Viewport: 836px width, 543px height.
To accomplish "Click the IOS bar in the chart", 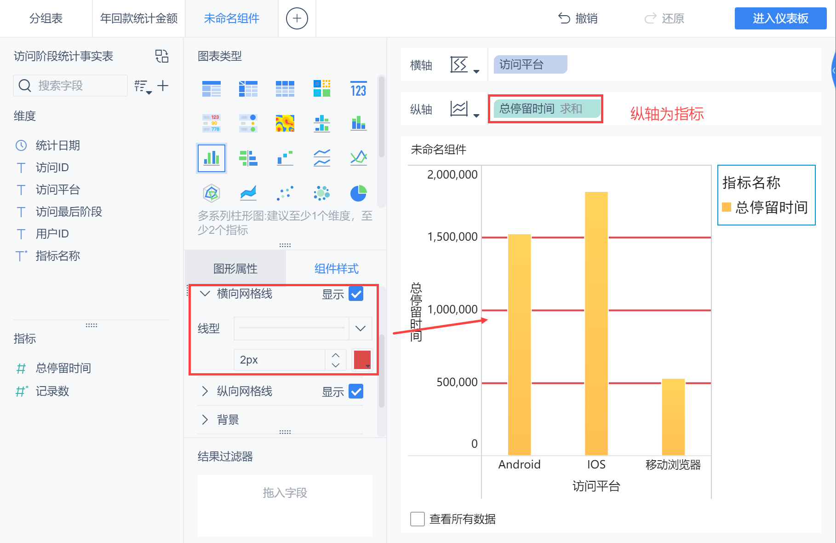I will [x=596, y=323].
